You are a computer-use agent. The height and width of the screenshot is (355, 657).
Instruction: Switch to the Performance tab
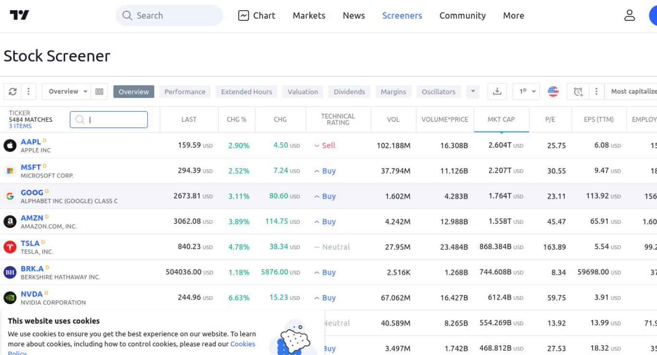click(185, 91)
